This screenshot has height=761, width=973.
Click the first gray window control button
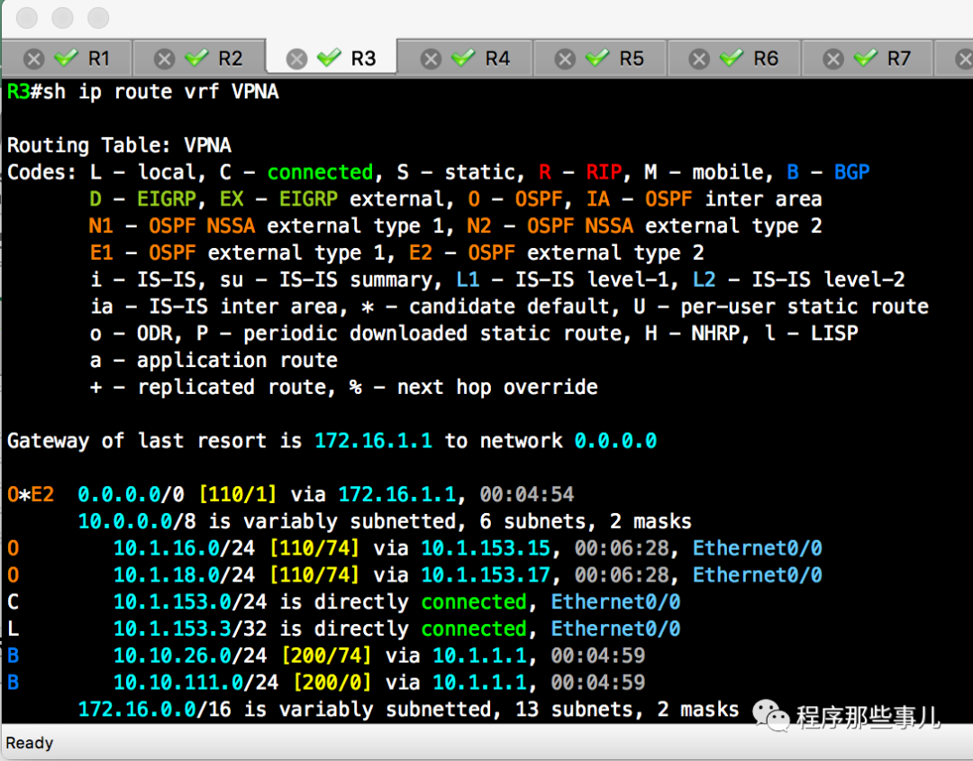coord(27,17)
